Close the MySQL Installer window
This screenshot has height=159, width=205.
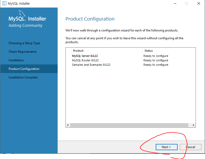coord(199,4)
